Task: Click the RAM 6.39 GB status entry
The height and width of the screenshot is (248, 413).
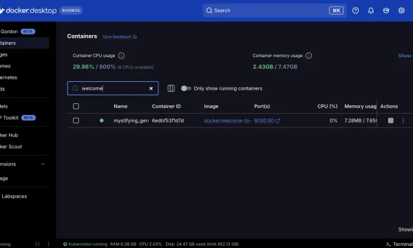Action: click(123, 245)
